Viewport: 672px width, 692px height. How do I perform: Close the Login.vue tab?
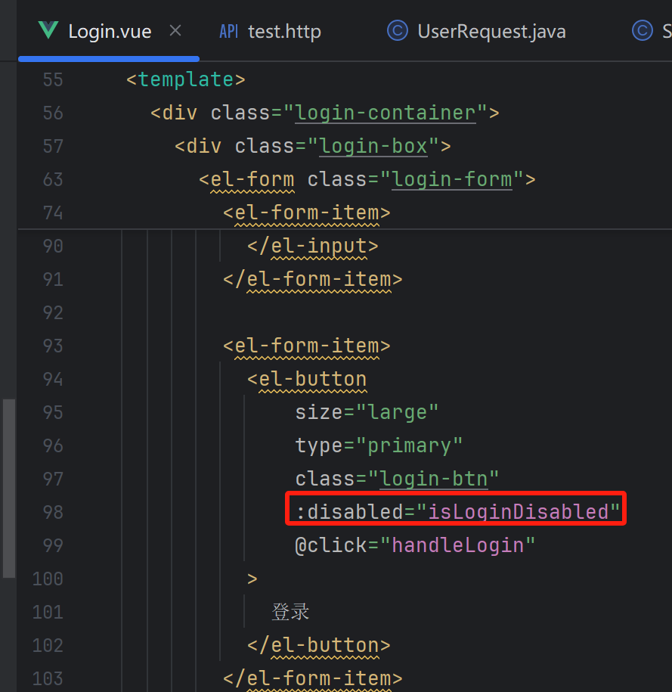tap(175, 31)
